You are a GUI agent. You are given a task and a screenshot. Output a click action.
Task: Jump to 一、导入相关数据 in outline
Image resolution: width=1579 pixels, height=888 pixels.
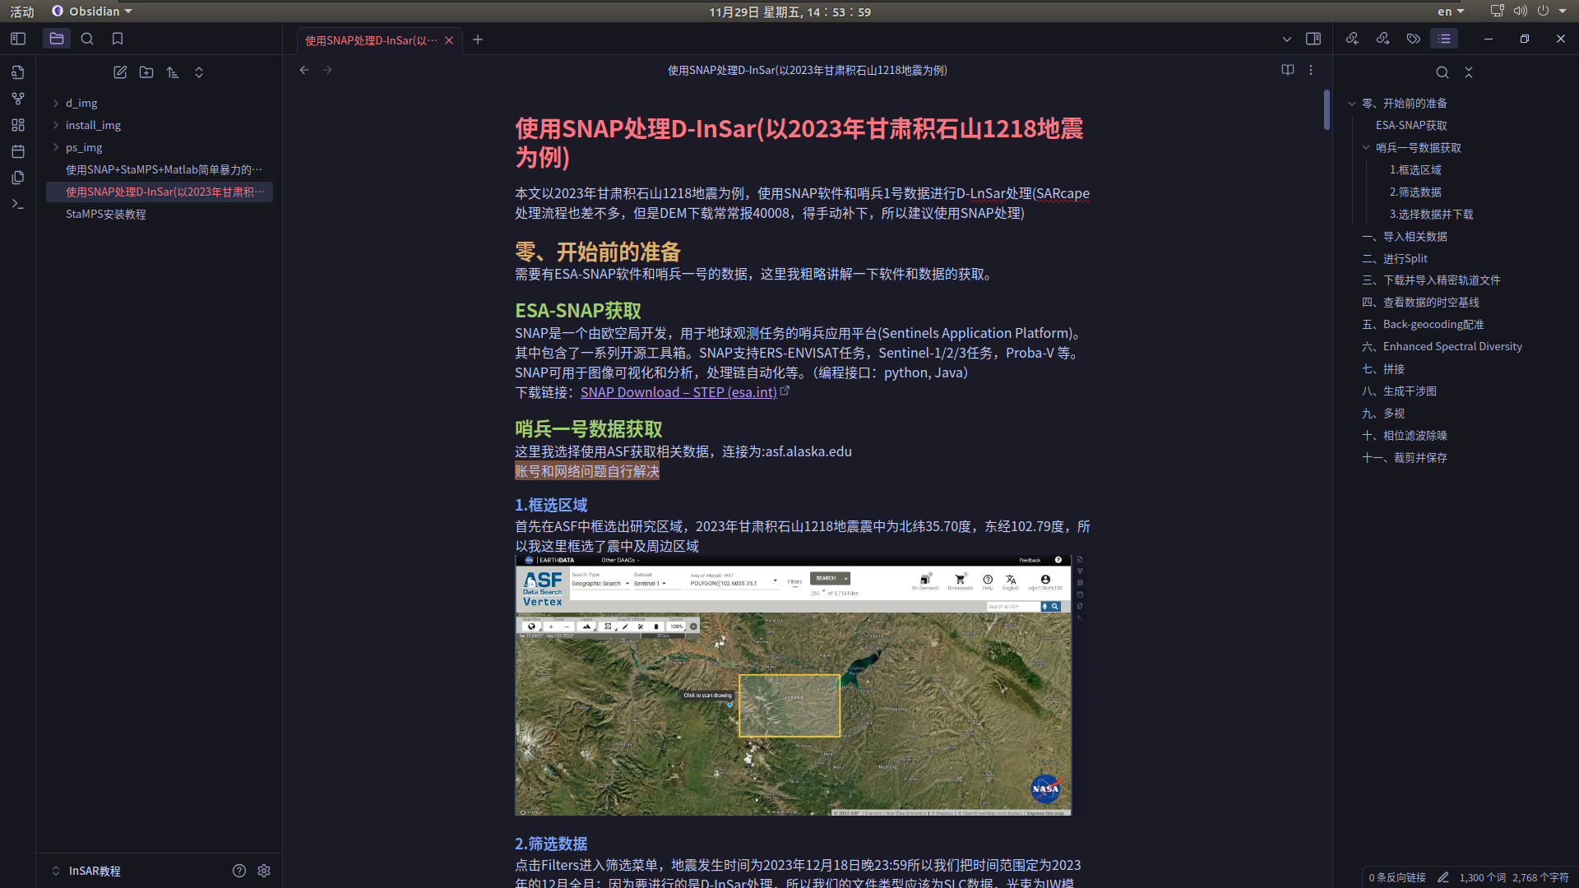click(x=1405, y=236)
